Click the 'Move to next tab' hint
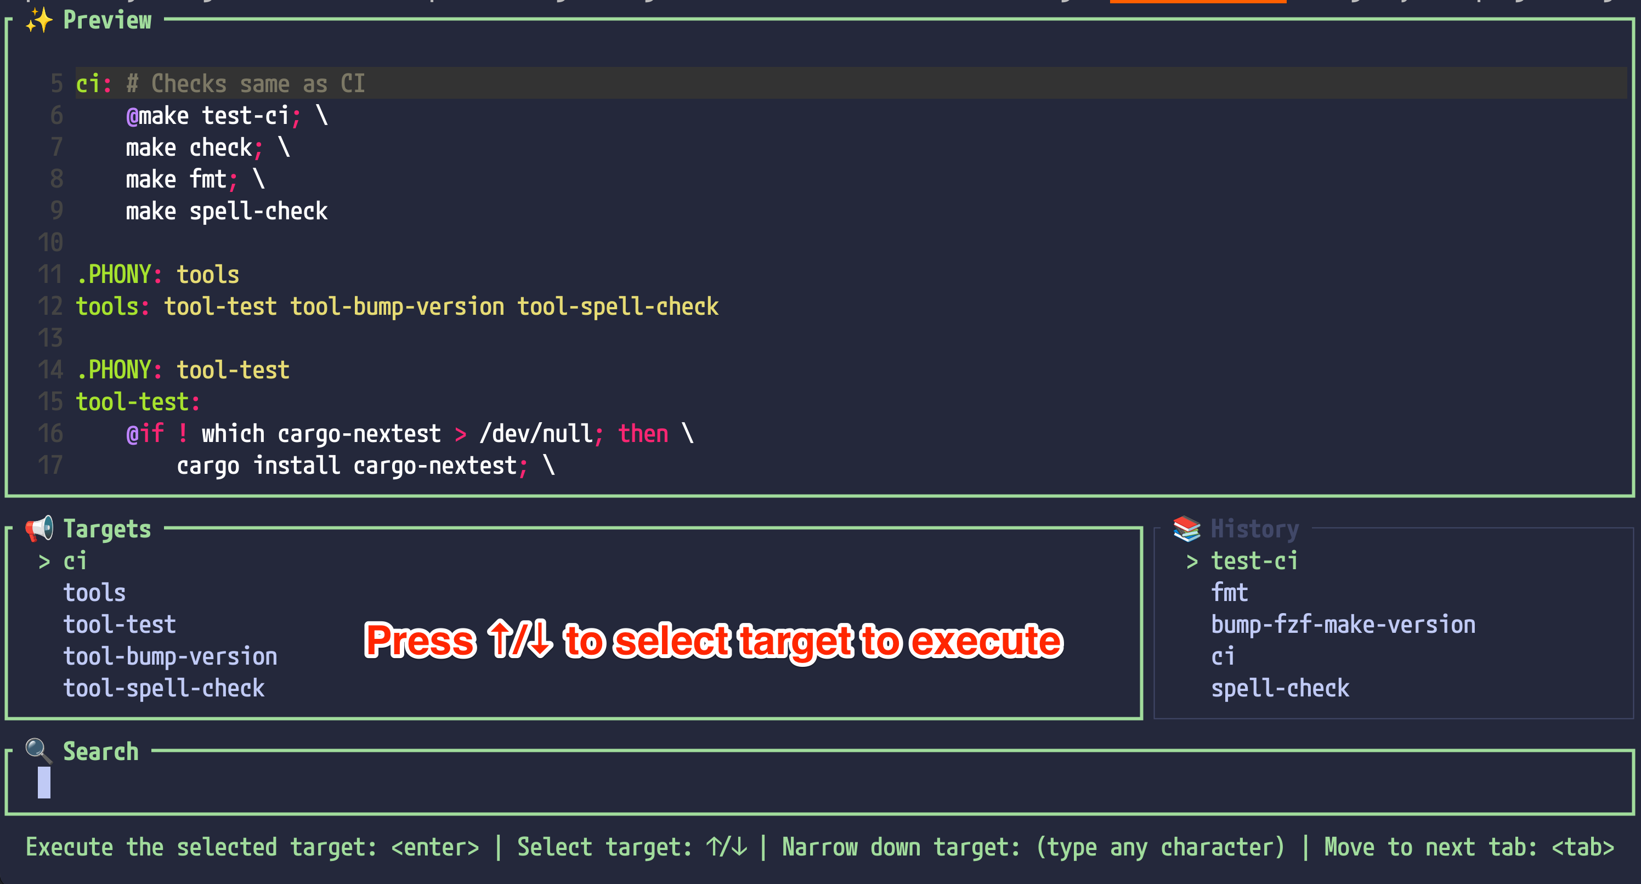 tap(1468, 847)
